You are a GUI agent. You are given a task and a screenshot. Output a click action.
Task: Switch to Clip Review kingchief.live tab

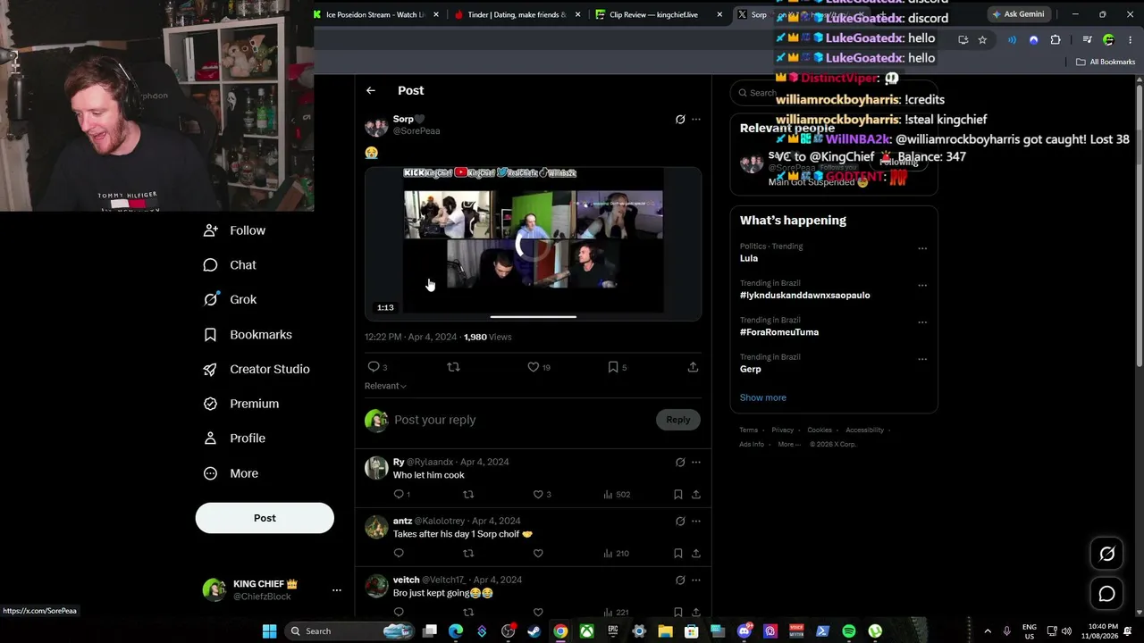pos(659,14)
